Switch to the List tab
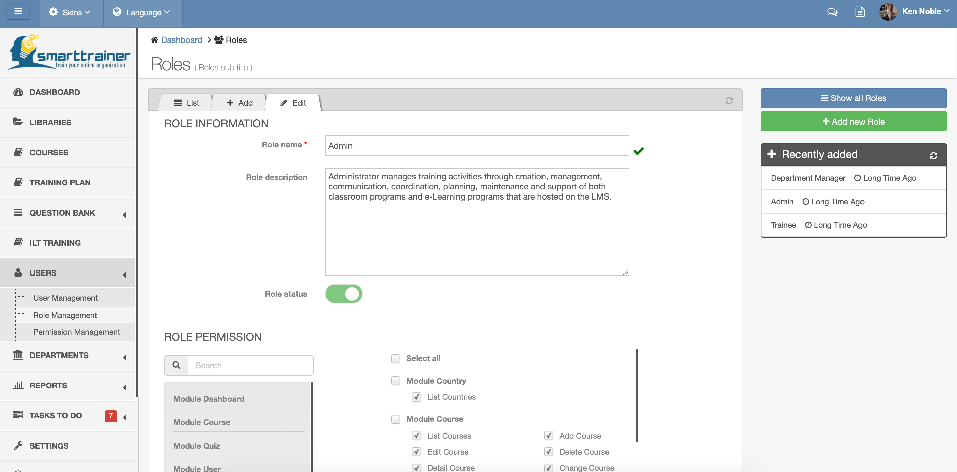This screenshot has height=472, width=957. tap(186, 103)
